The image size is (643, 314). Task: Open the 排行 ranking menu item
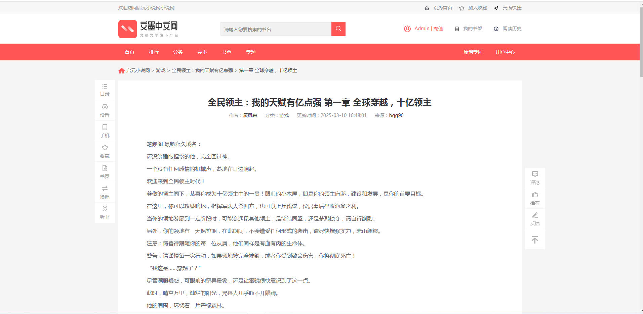point(154,52)
